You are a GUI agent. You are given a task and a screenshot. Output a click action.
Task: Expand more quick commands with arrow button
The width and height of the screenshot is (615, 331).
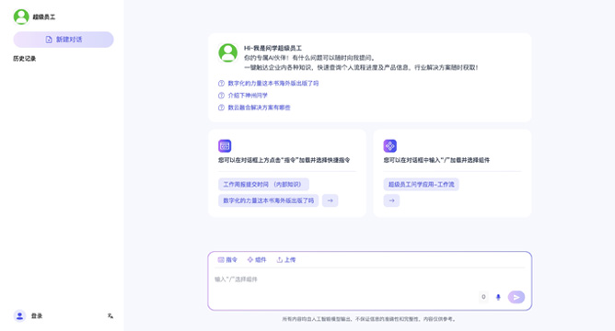pyautogui.click(x=331, y=200)
